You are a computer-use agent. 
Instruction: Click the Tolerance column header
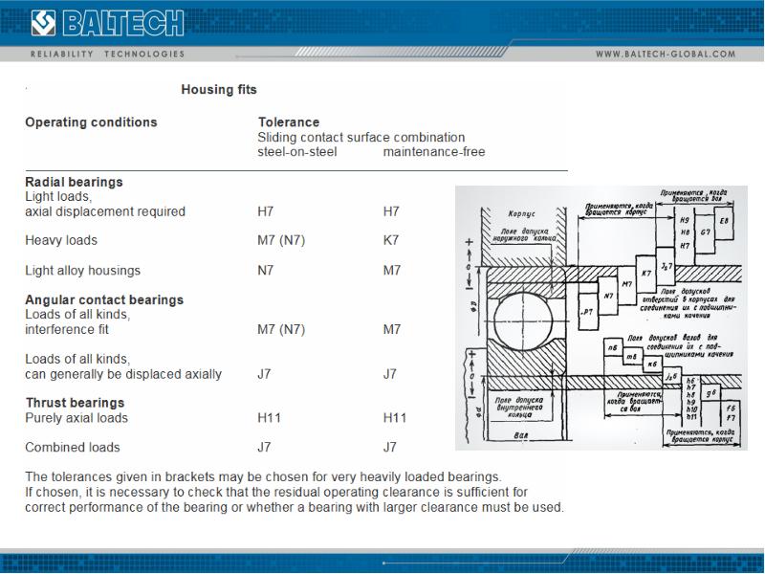tap(289, 122)
